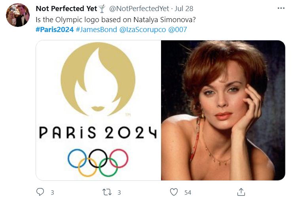Open the author's profile avatar picture

click(x=18, y=15)
